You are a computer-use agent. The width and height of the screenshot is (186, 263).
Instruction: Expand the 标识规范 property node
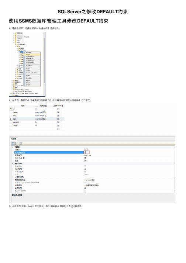[13, 169]
